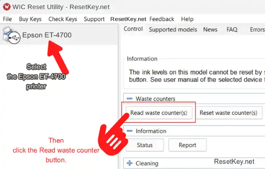Switch to the FAQ tab
Image resolution: width=265 pixels, height=169 pixels.
232,29
